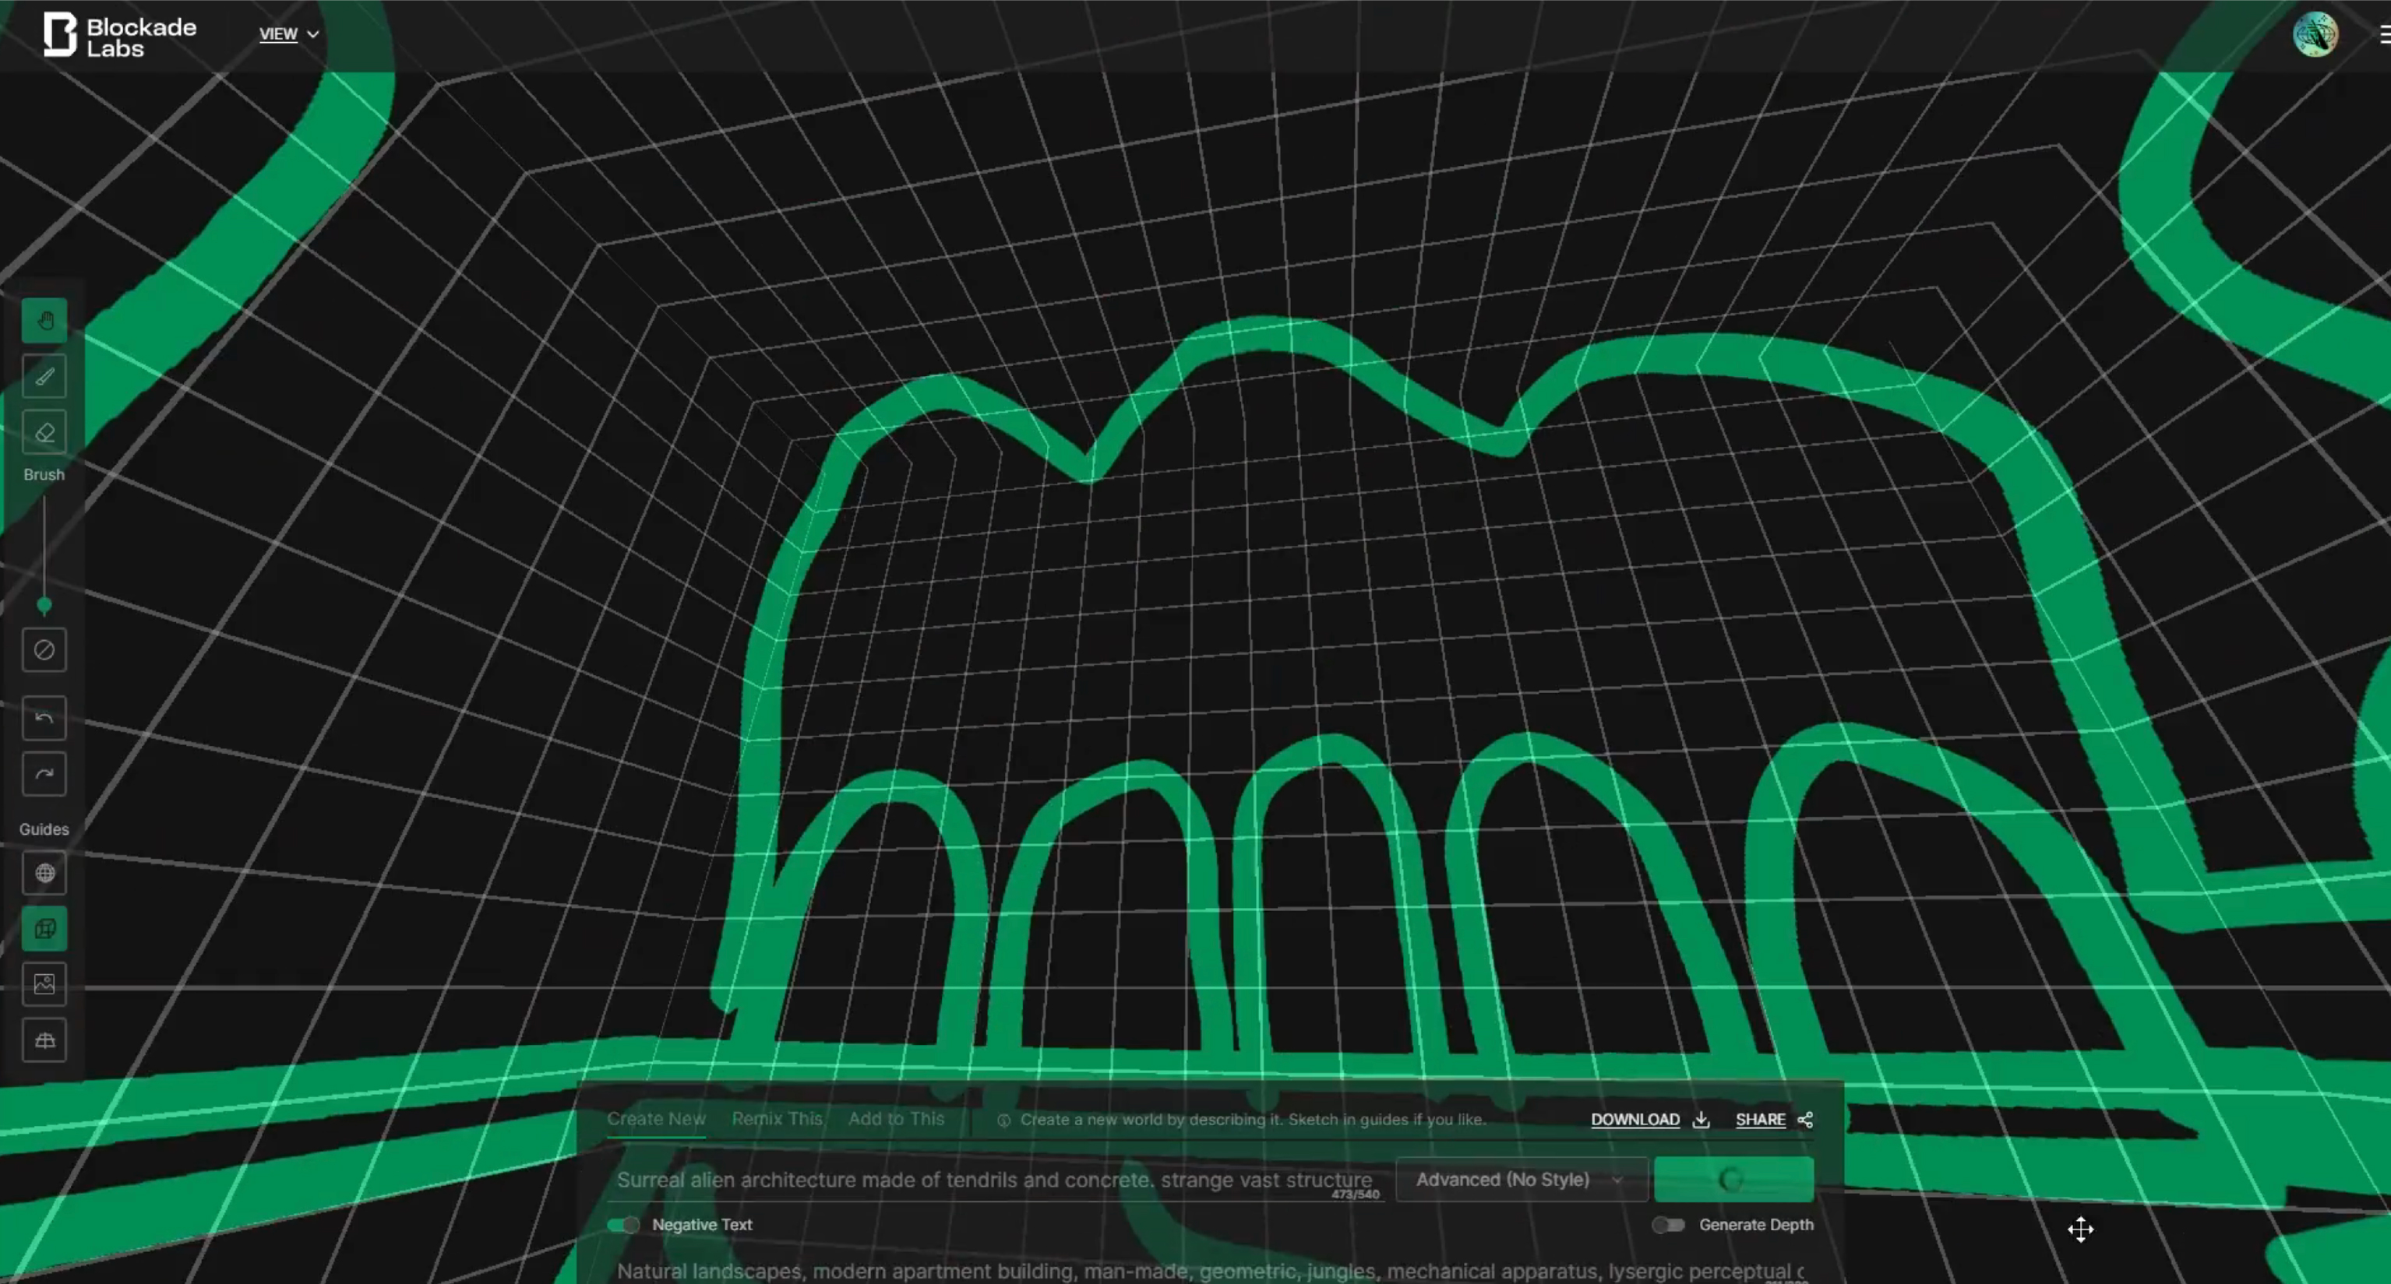2391x1284 pixels.
Task: Click the share network icon
Action: (x=1804, y=1120)
